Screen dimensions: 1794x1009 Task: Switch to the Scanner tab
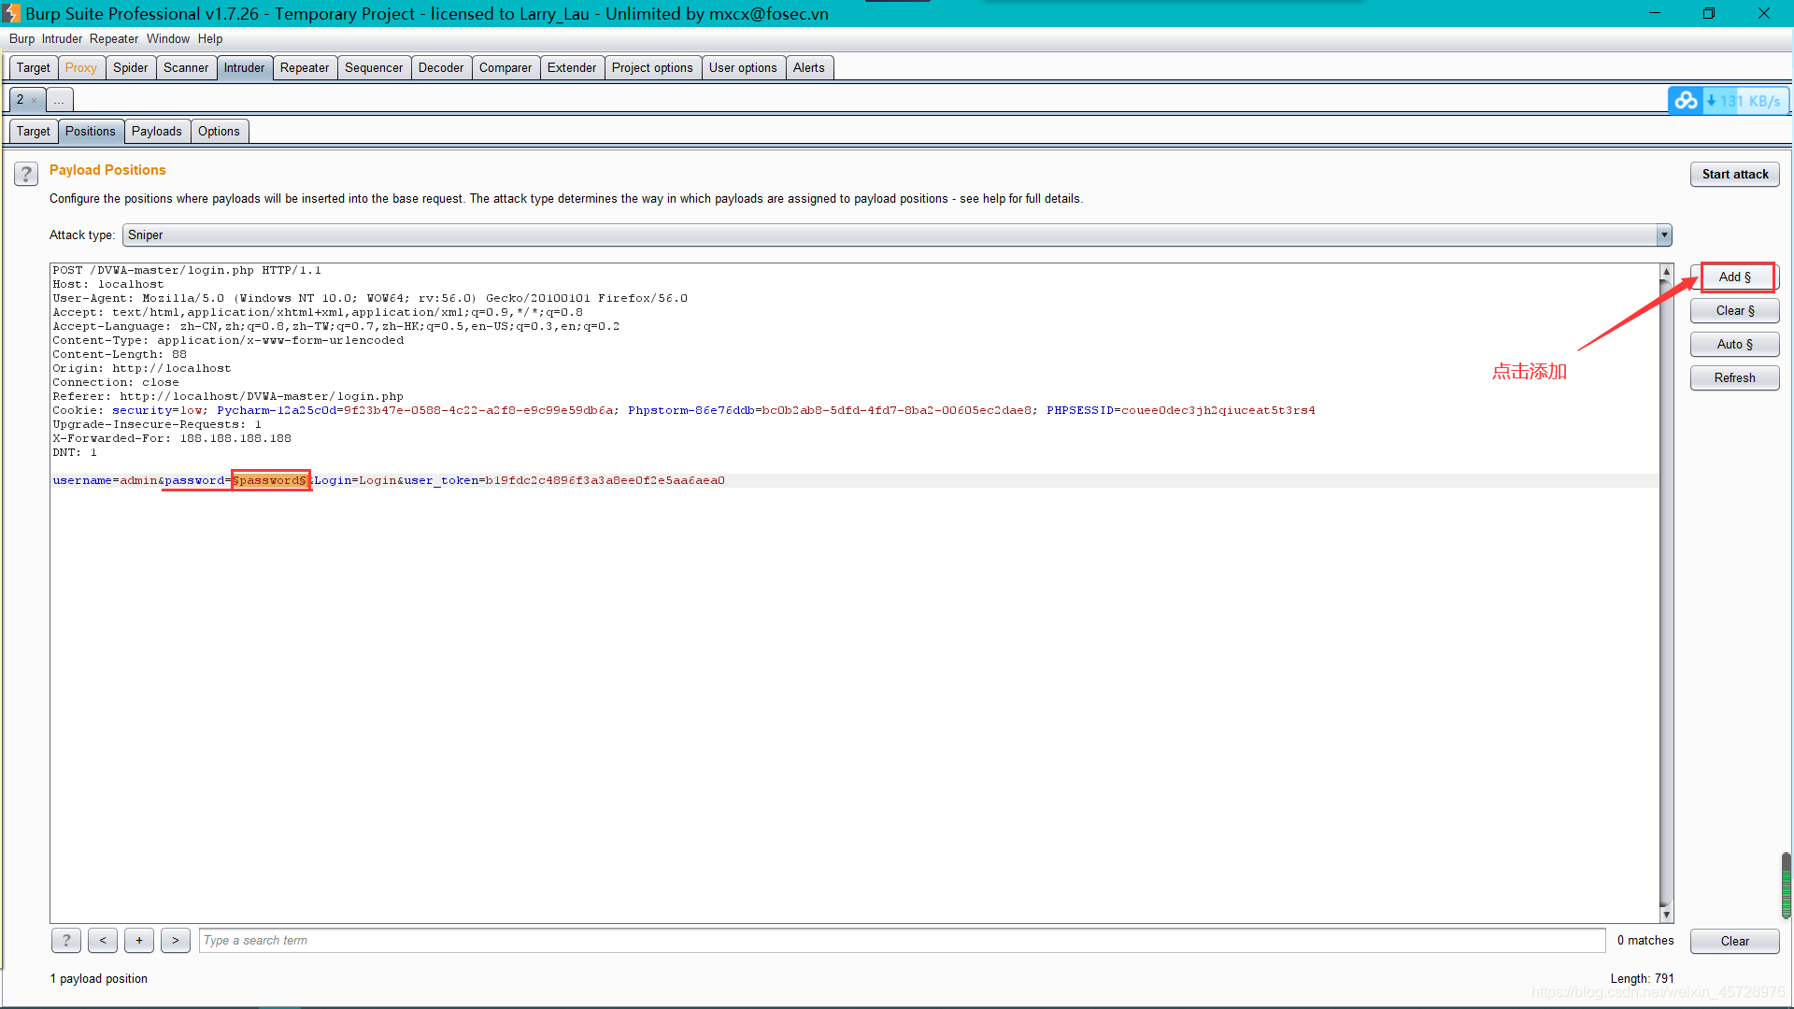186,68
